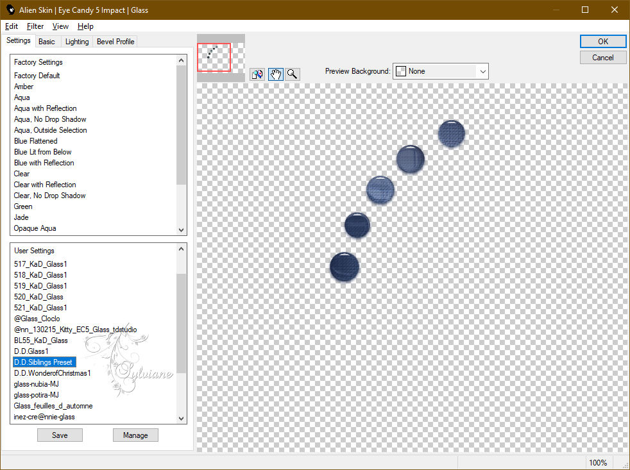Screen dimensions: 630x470
Task: Open the Filter menu
Action: coord(35,26)
